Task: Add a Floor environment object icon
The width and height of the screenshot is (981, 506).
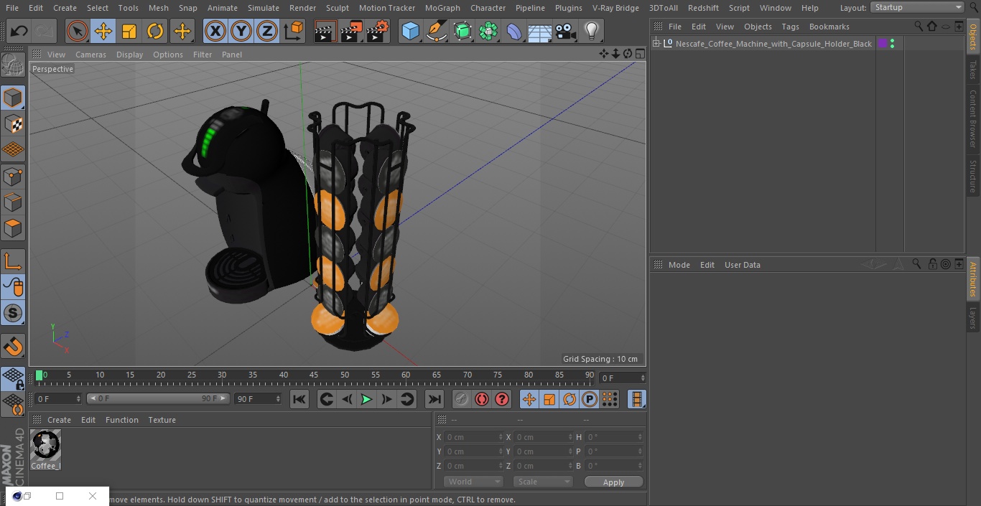Action: pyautogui.click(x=540, y=31)
